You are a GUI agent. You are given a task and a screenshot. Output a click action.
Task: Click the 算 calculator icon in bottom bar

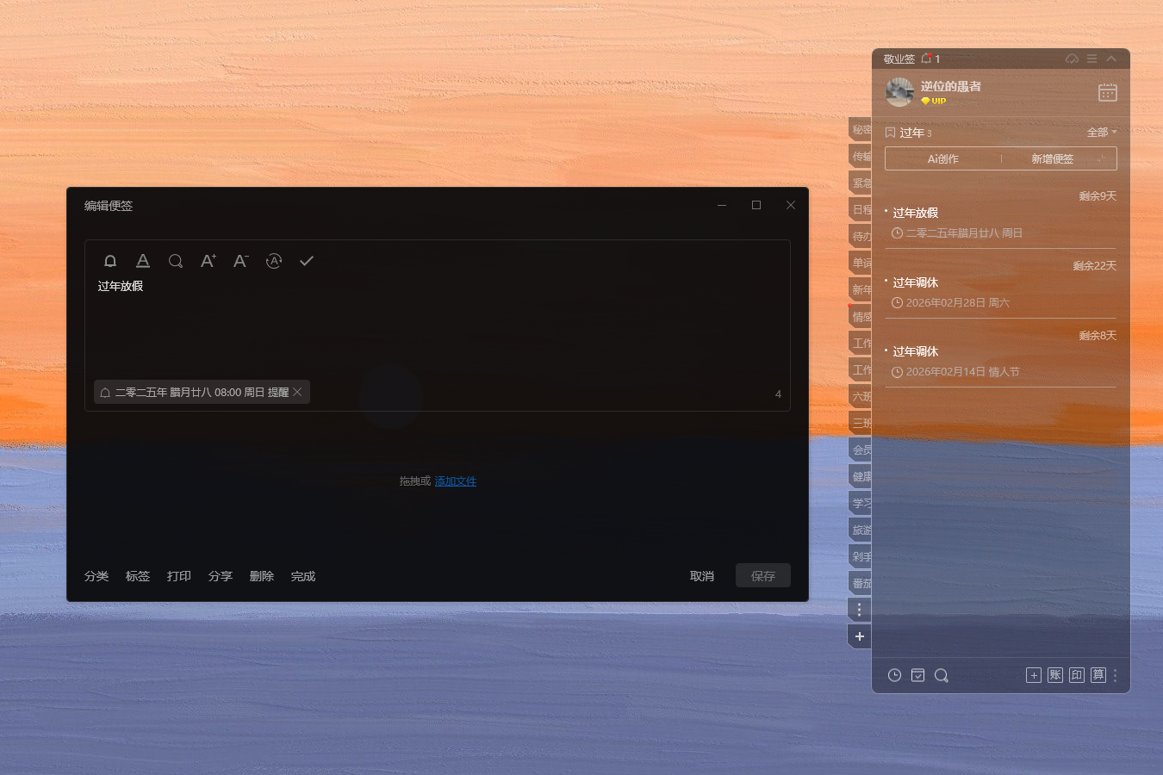tap(1098, 675)
